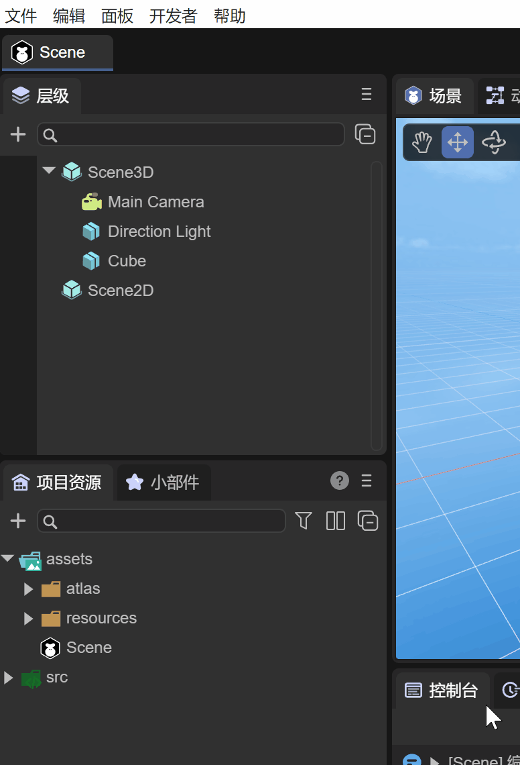Expand the src folder
The width and height of the screenshot is (520, 765).
pyautogui.click(x=8, y=678)
